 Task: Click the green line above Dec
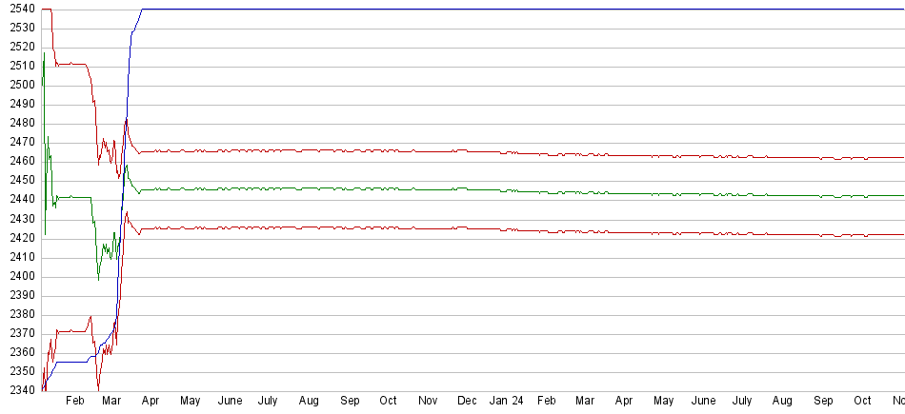point(467,188)
